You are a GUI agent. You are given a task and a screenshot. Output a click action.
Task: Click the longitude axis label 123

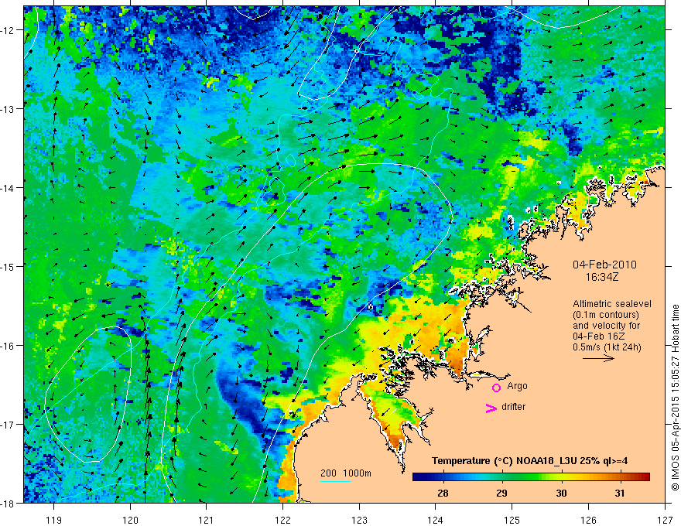point(359,520)
